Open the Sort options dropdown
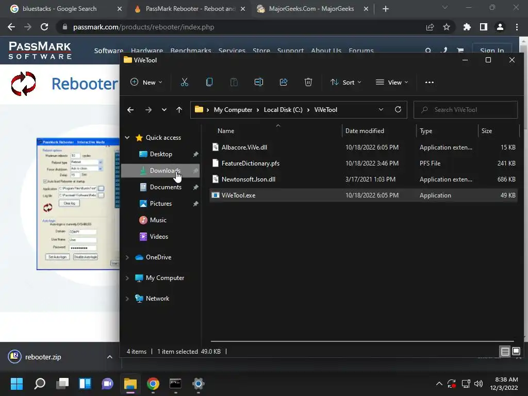This screenshot has width=528, height=396. point(345,82)
